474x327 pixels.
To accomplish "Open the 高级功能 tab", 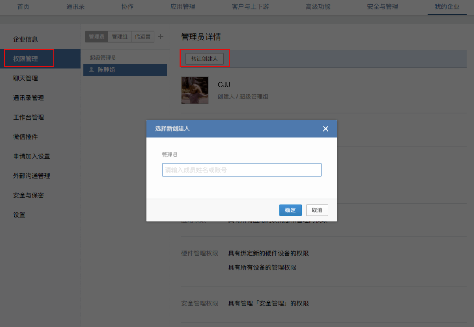I will [x=318, y=7].
